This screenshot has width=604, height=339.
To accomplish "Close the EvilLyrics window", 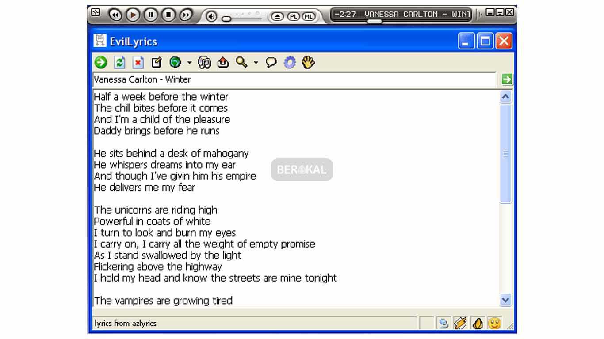I will [504, 41].
